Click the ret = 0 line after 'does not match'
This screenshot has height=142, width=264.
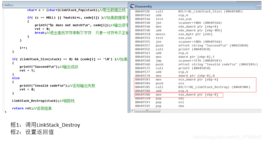(42, 29)
